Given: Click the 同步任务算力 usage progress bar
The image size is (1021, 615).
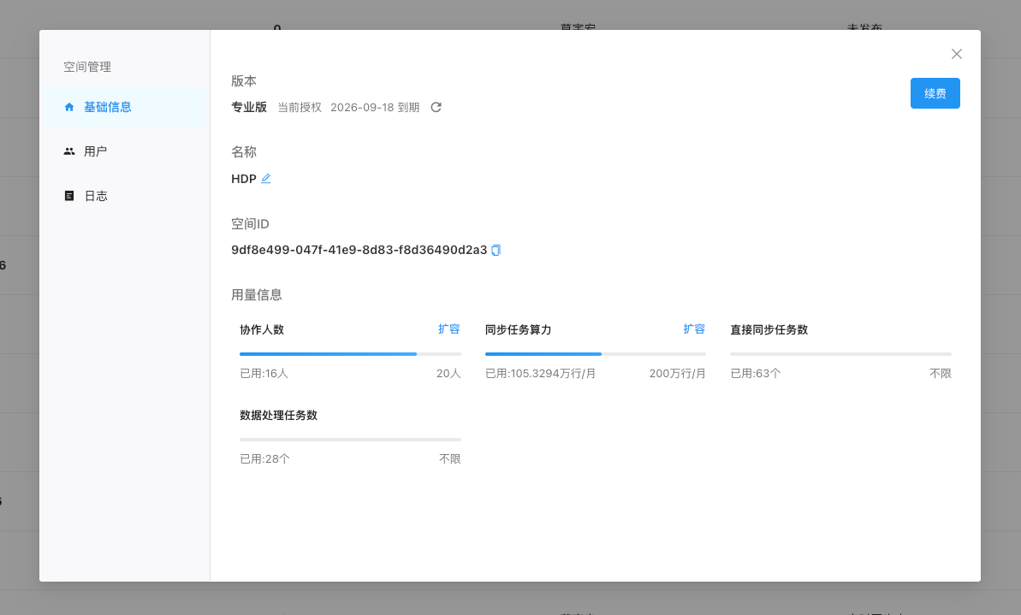Looking at the screenshot, I should (595, 354).
